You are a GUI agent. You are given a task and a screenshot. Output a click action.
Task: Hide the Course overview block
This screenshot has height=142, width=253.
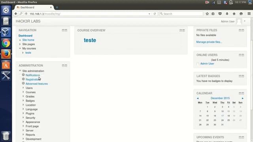click(181, 30)
